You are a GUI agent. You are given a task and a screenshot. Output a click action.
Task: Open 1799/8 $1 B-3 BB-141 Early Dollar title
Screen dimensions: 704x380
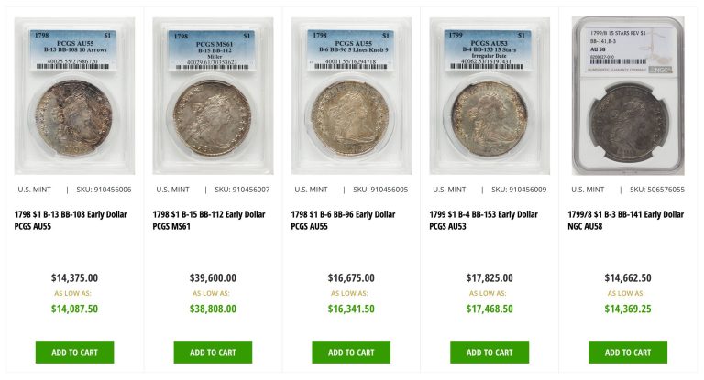tap(625, 221)
